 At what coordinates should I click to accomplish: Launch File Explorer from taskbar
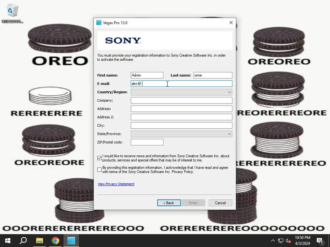(39, 241)
